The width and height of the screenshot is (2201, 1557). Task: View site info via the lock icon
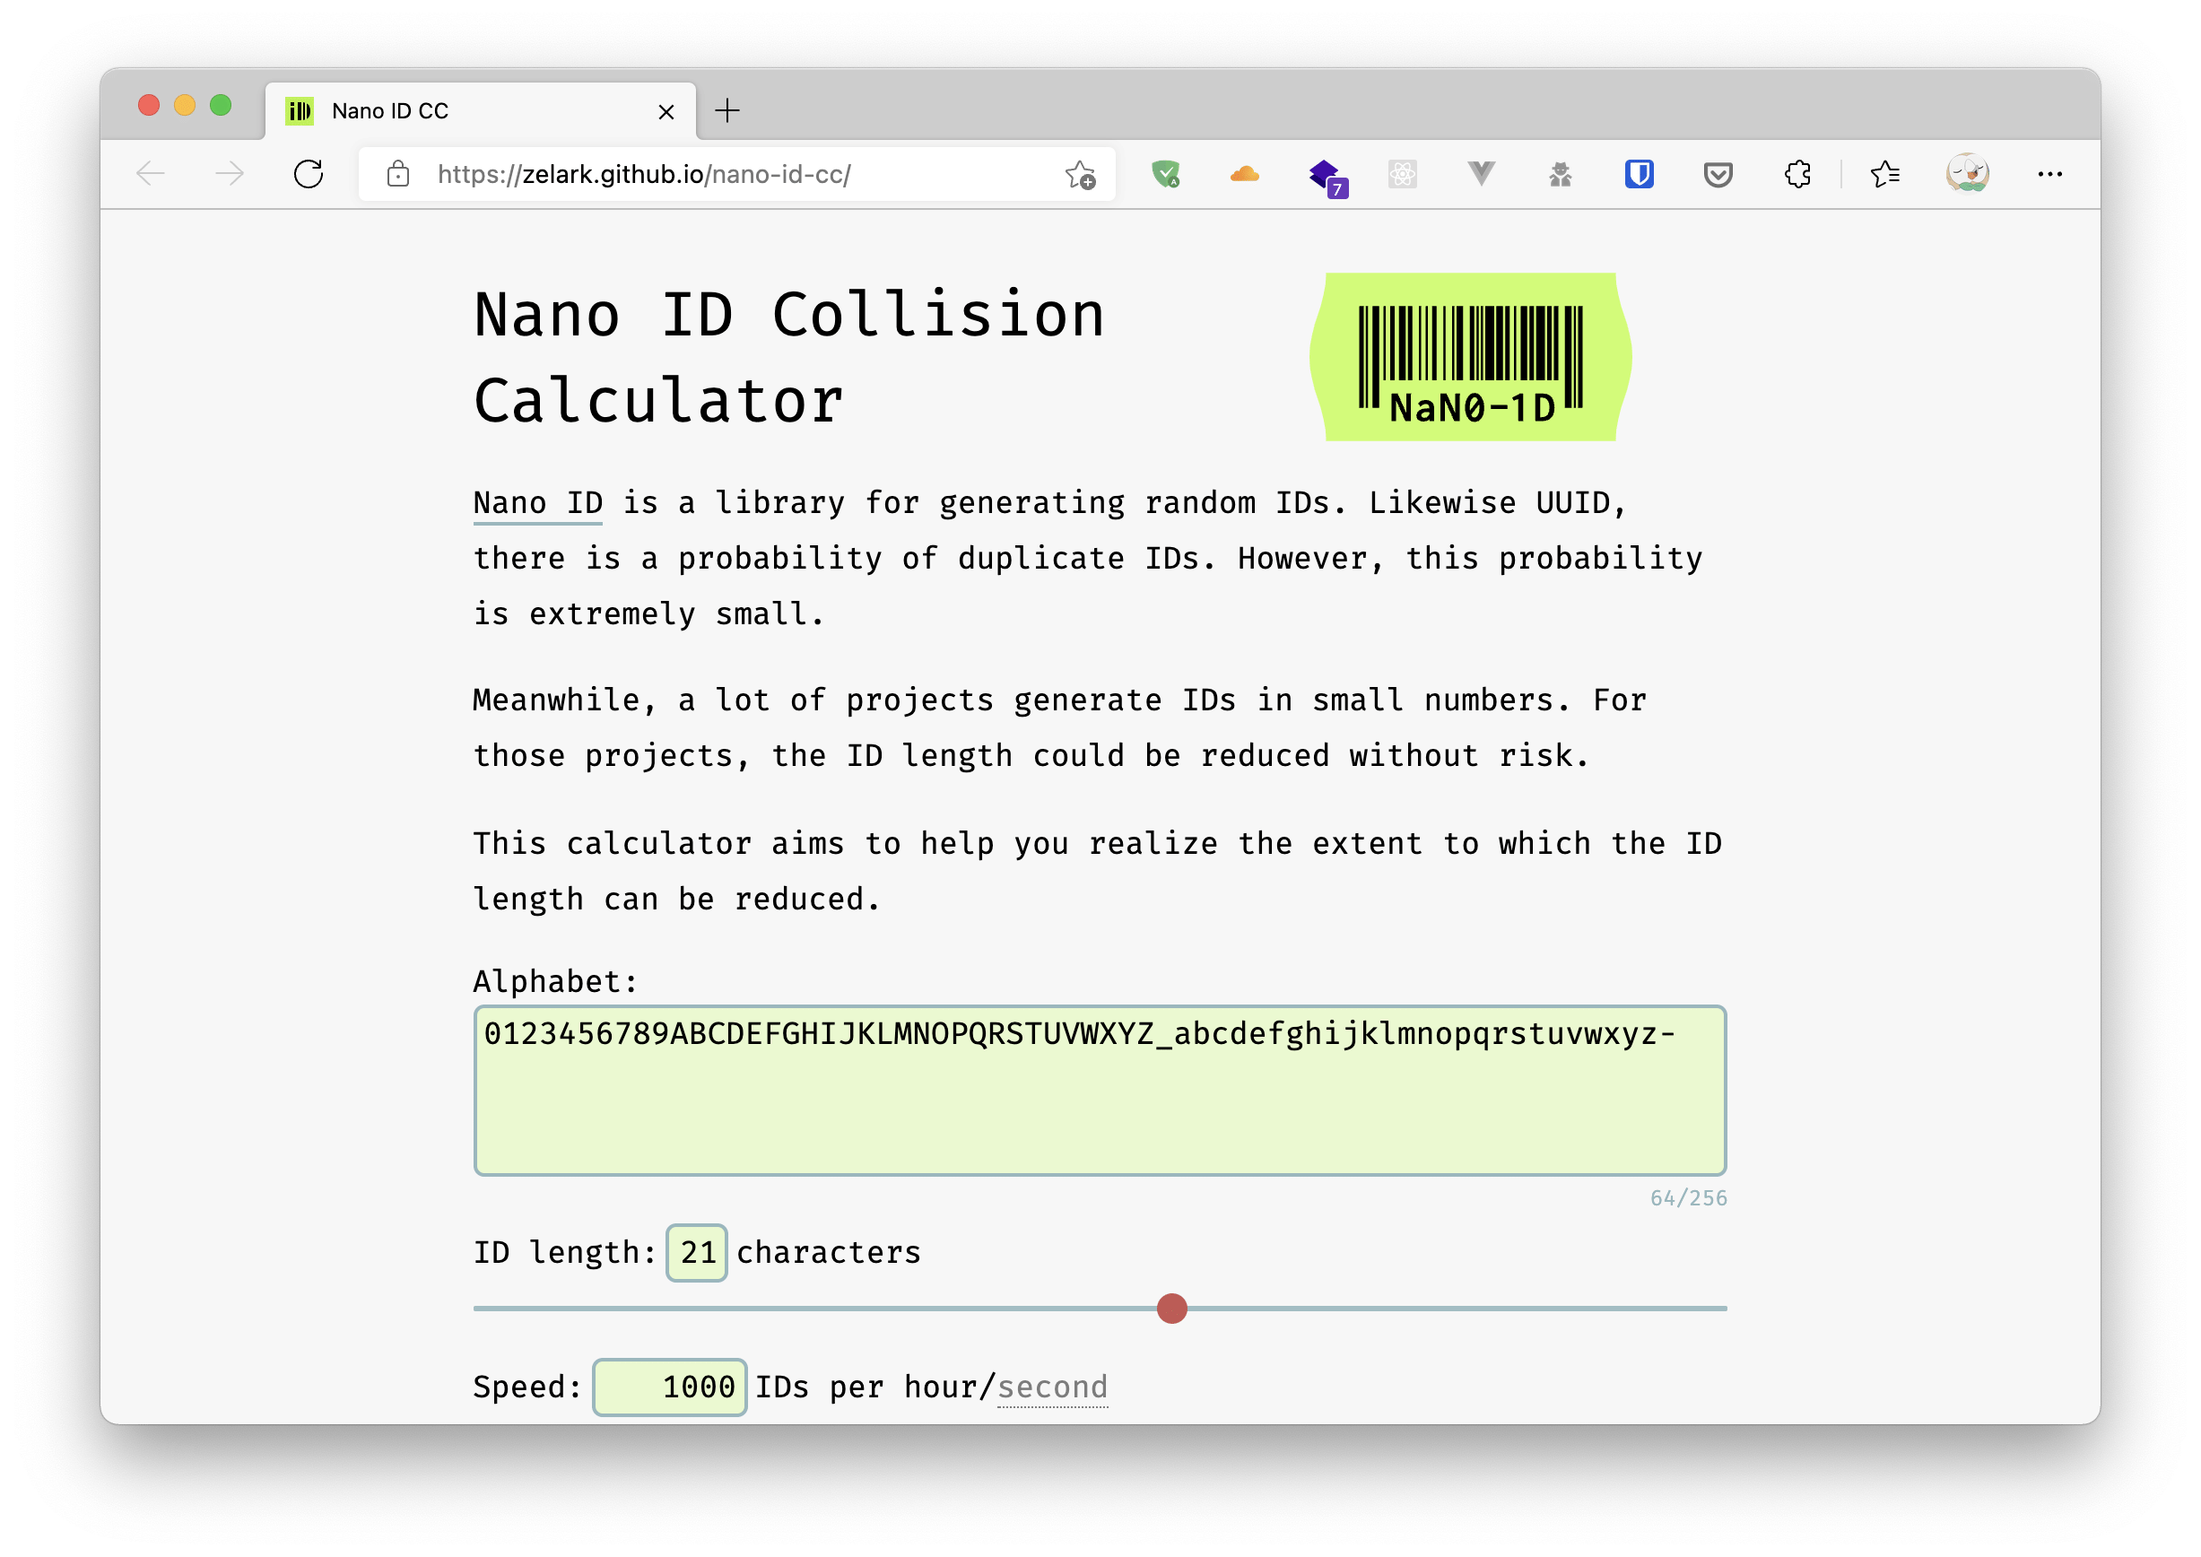(398, 173)
